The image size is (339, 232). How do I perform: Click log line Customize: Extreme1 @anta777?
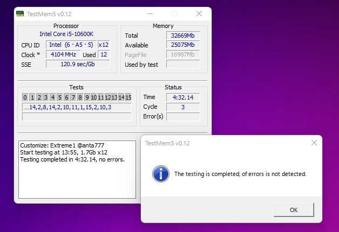62,145
